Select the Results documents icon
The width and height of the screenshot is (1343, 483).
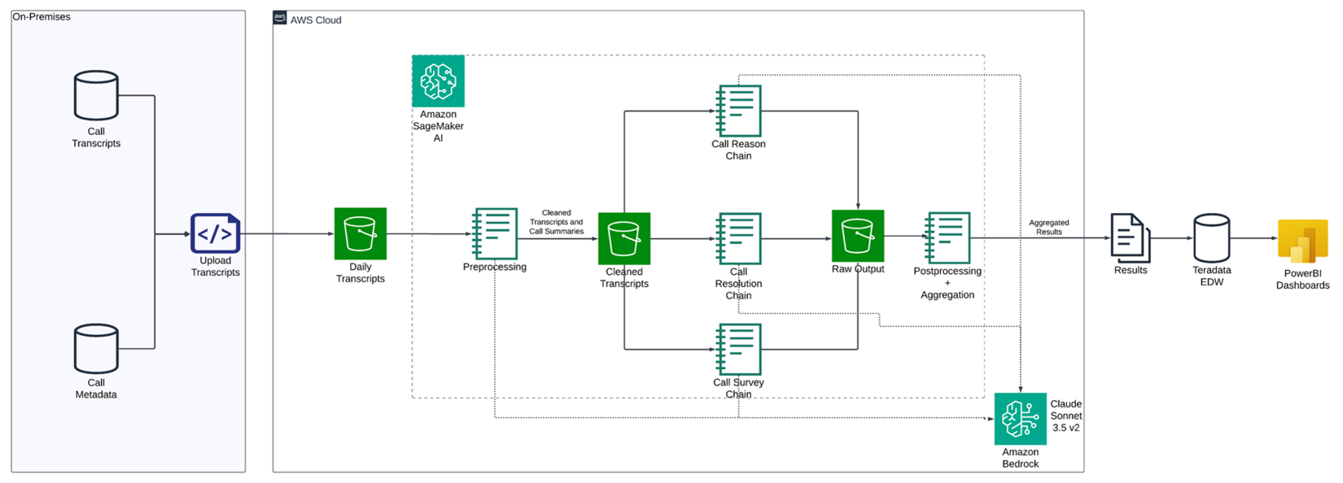[x=1130, y=237]
